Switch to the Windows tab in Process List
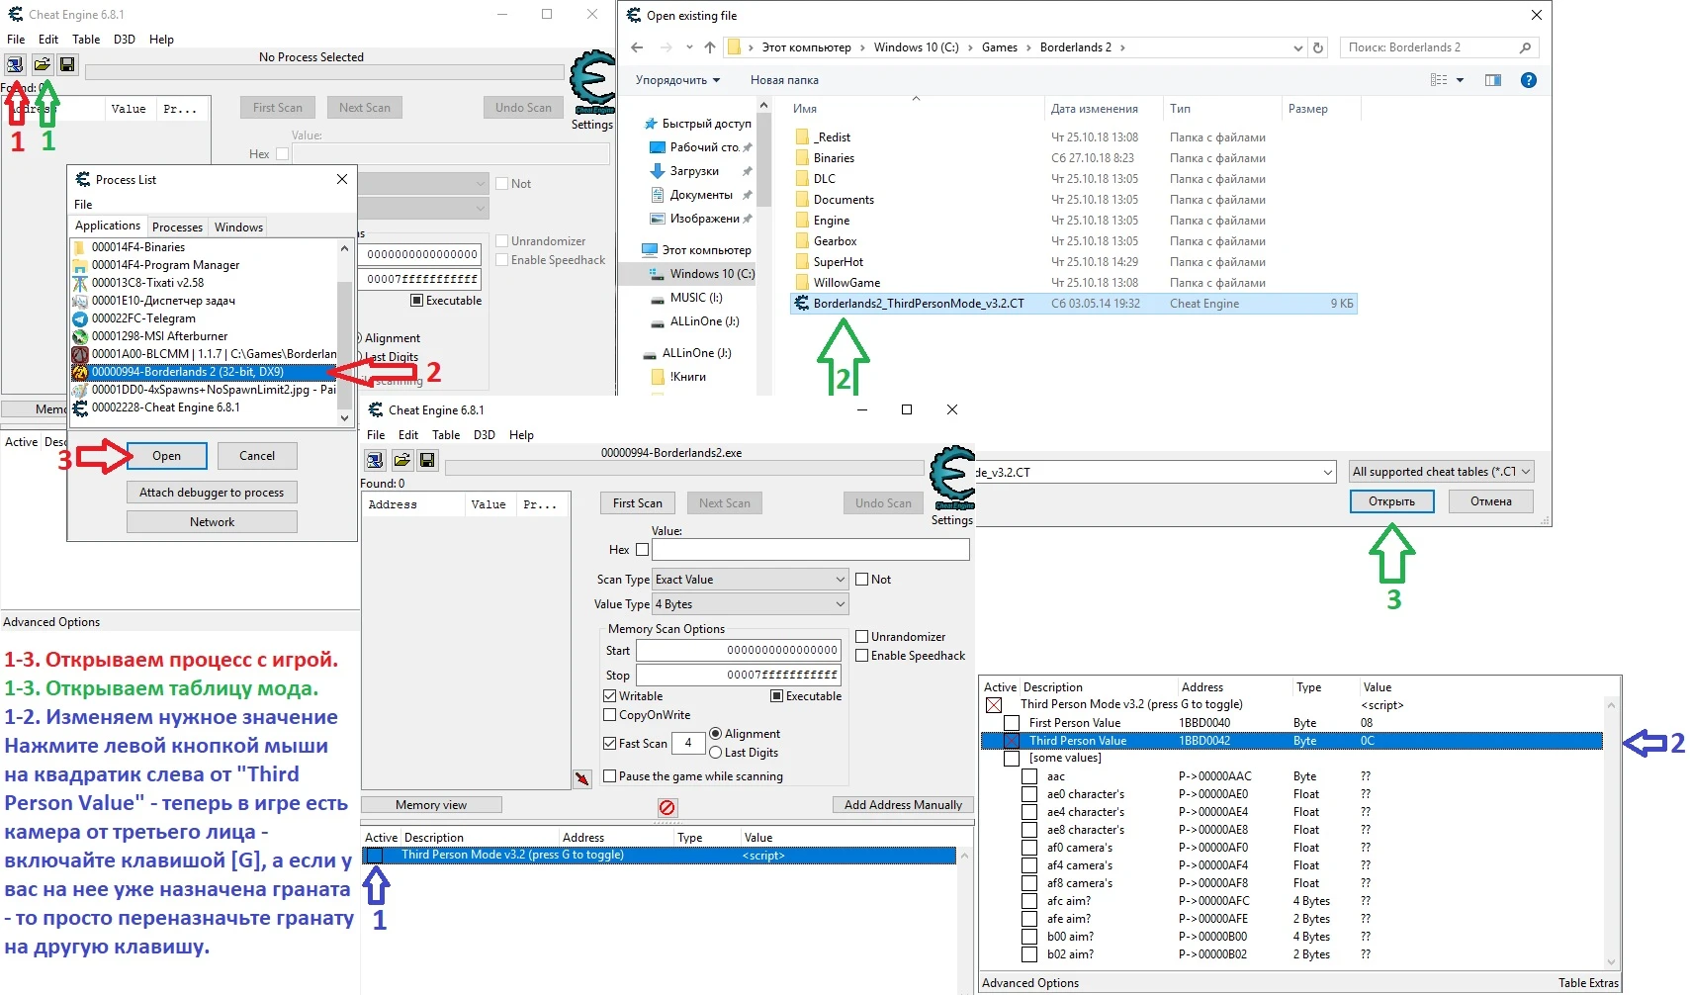 238,226
